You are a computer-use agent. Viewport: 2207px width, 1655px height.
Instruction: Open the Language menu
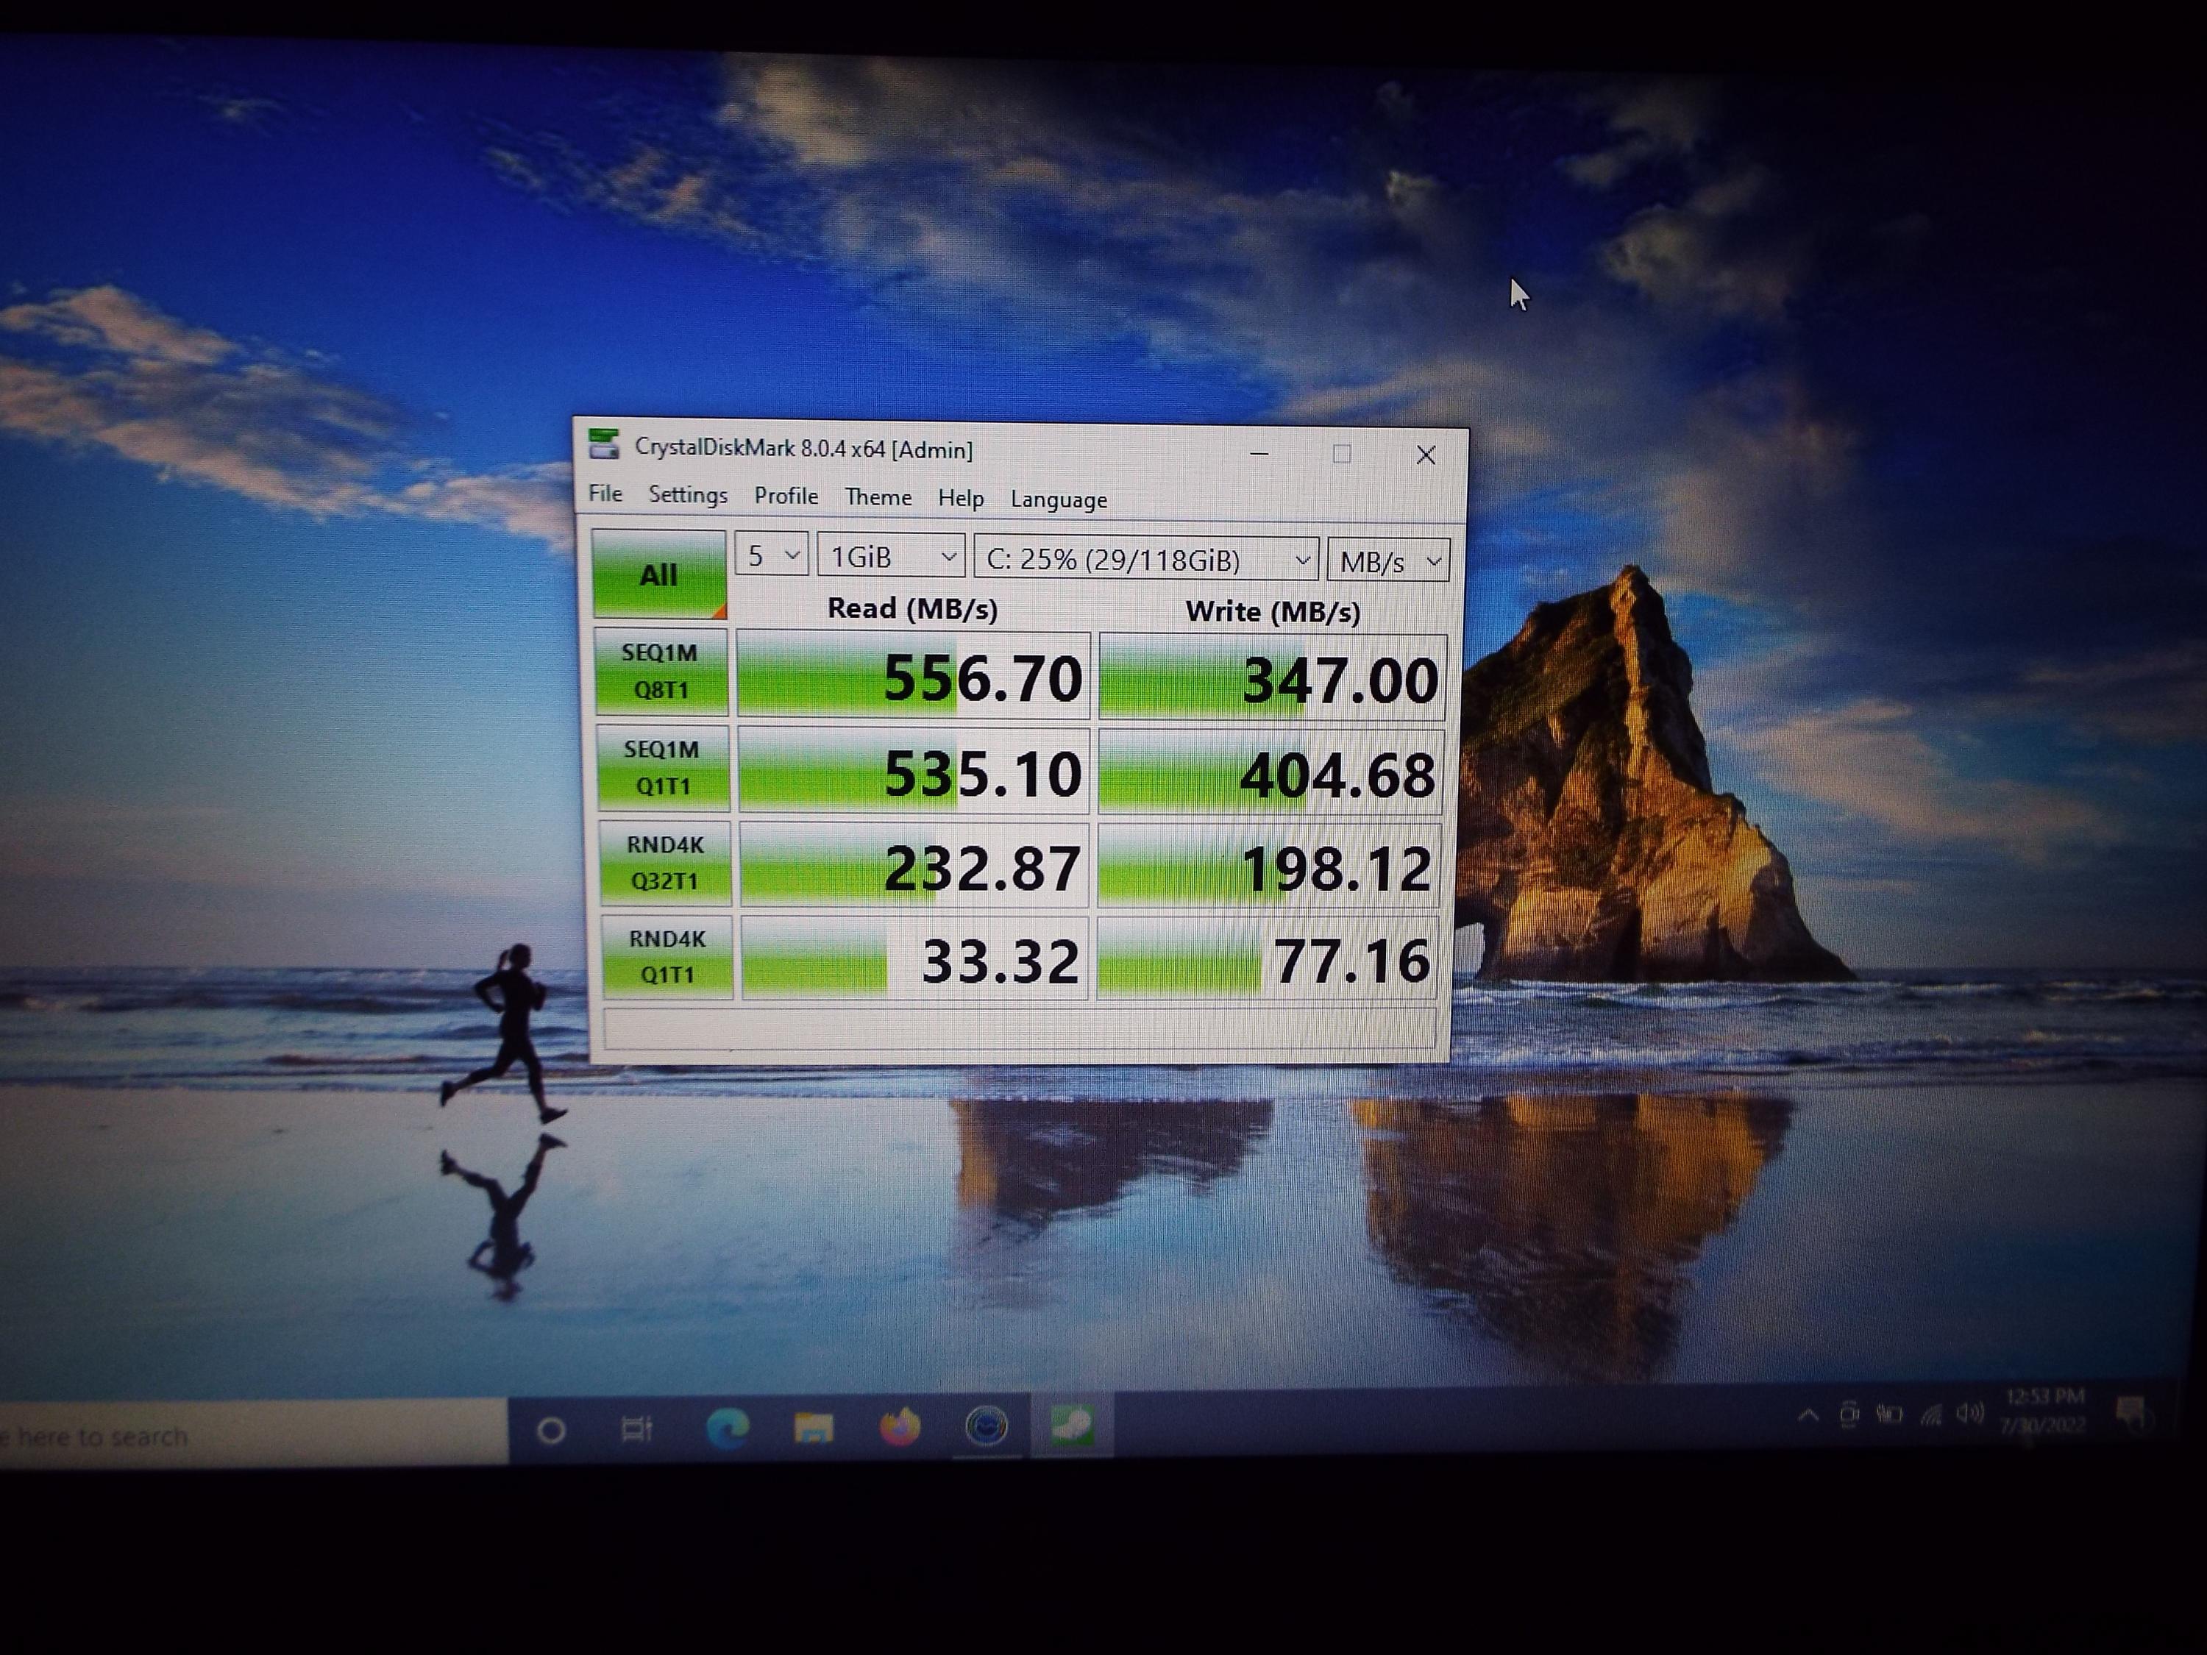(x=1058, y=499)
